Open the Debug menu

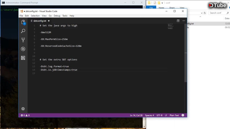point(57,16)
